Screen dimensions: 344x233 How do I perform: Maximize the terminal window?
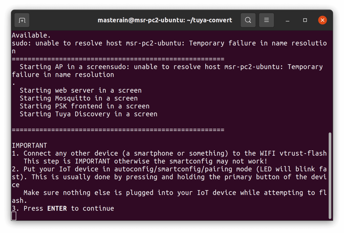(305, 20)
